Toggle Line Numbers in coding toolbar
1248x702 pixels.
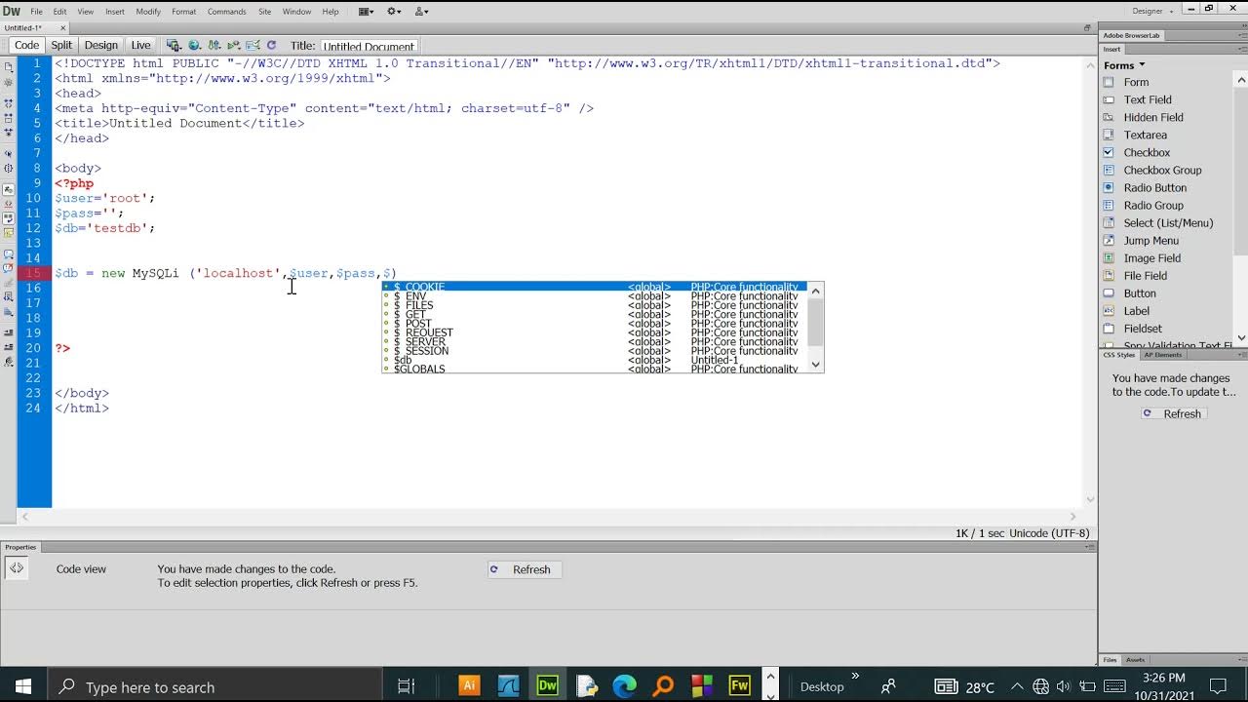pos(9,189)
